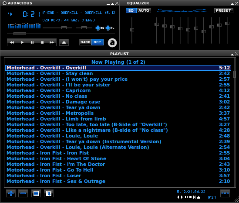Click the volume slider handle
Image resolution: width=239 pixels, height=203 pixels.
point(64,28)
